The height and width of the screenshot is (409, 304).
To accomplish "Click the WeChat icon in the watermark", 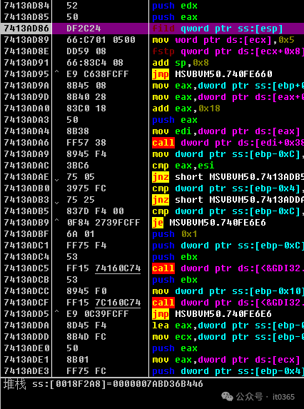I will tap(227, 397).
